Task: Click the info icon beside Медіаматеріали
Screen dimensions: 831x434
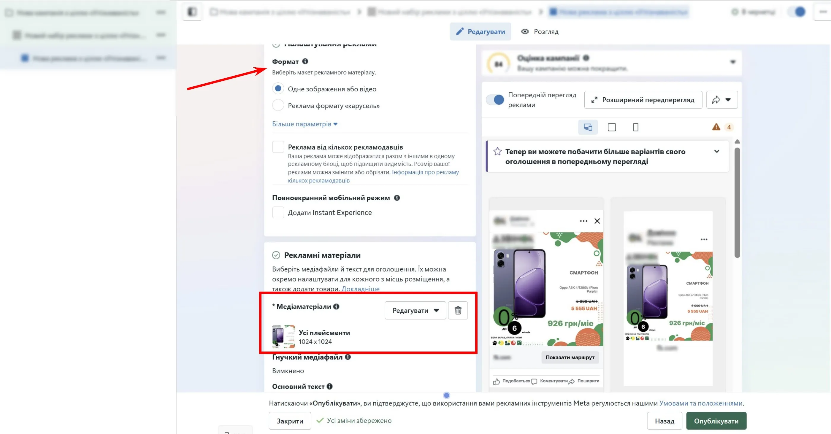Action: (336, 307)
